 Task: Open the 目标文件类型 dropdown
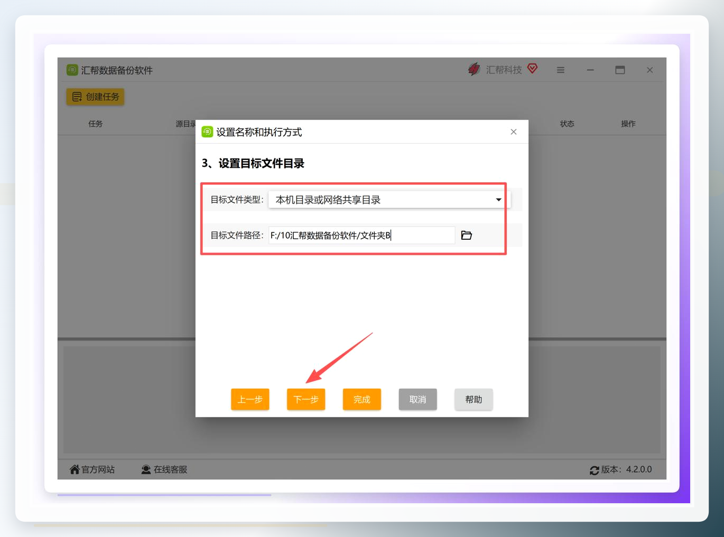tap(389, 200)
